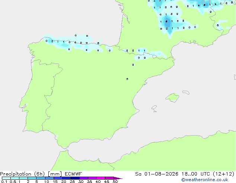Click the 'ECMWF' model label

point(73,174)
